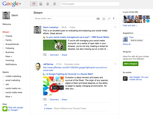Image resolution: width=153 pixels, height=116 pixels.
Task: Open Get Google+ for your mobile device link
Action: tap(139, 78)
